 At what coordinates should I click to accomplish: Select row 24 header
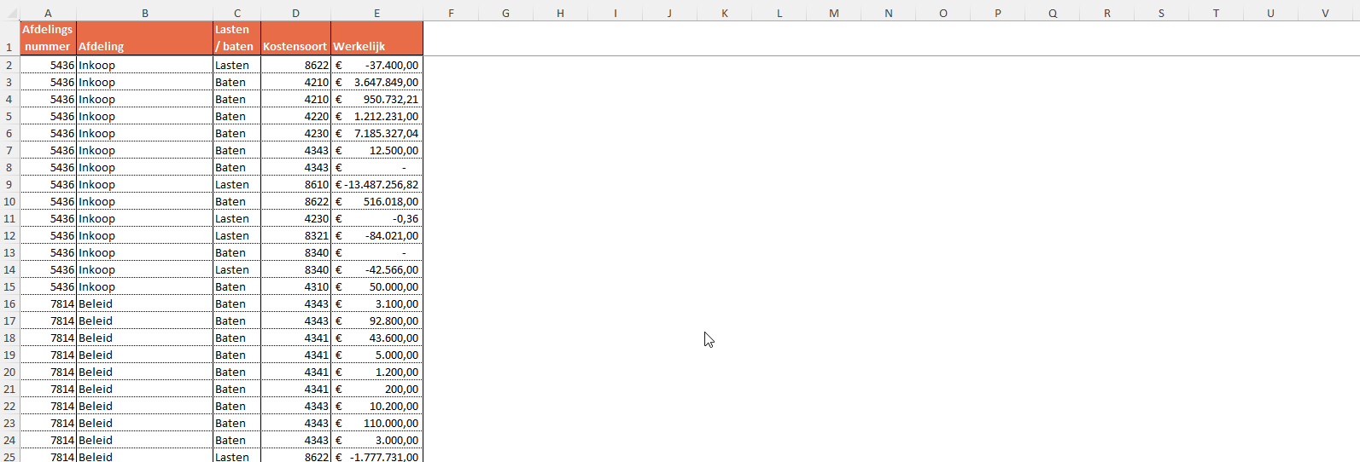9,440
